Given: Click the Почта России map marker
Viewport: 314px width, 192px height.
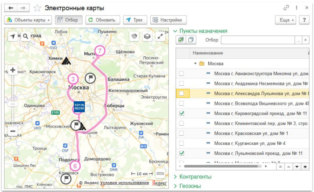Looking at the screenshot, I should [x=79, y=107].
